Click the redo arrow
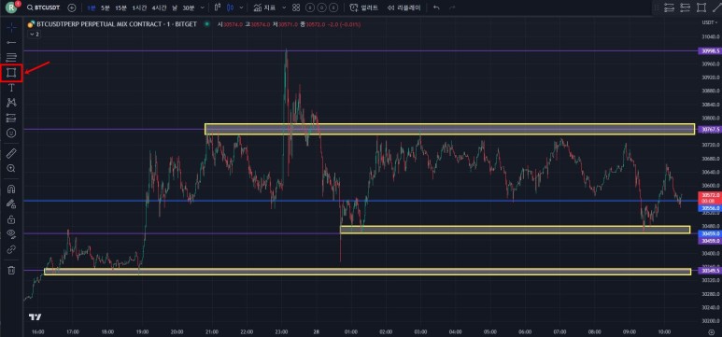The width and height of the screenshot is (722, 337). [x=452, y=7]
